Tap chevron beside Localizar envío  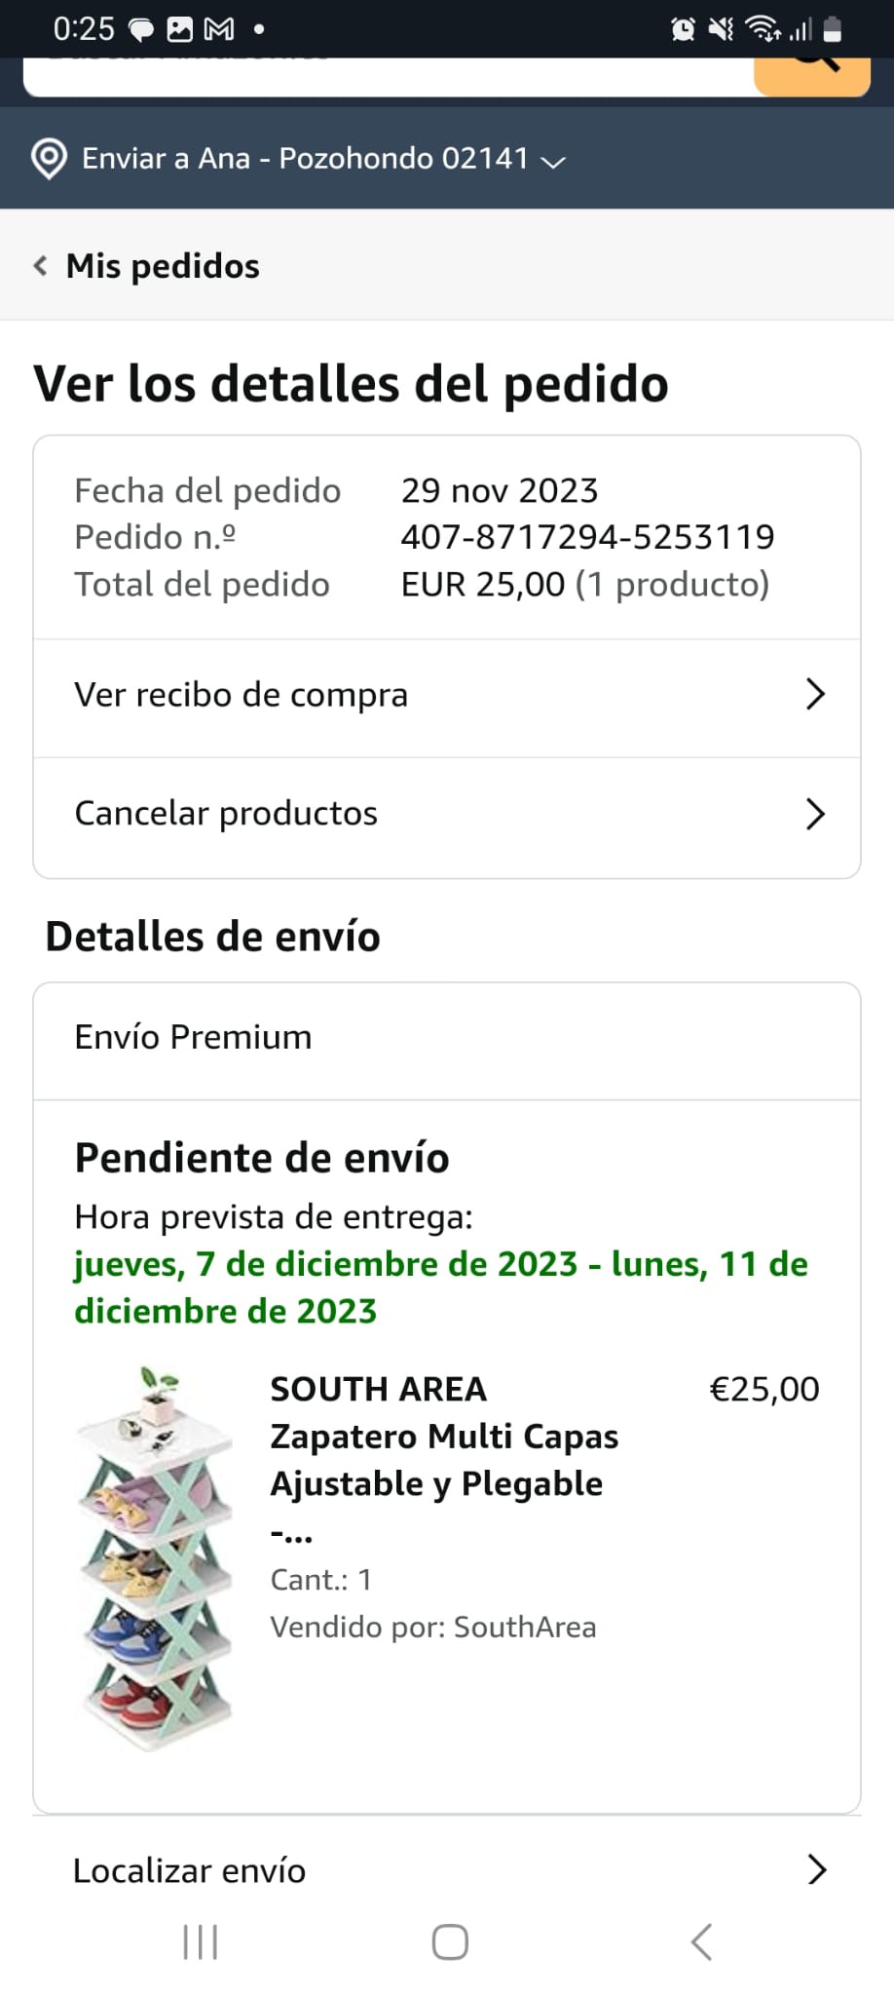817,1869
